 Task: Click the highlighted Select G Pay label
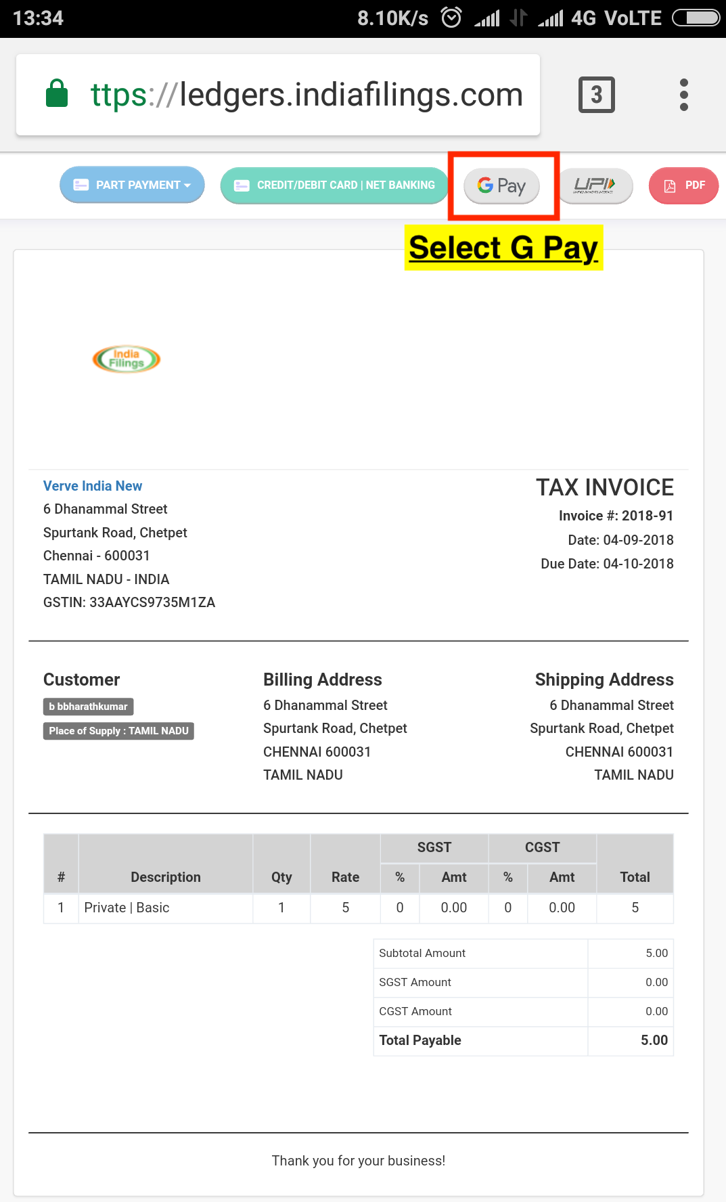[503, 248]
